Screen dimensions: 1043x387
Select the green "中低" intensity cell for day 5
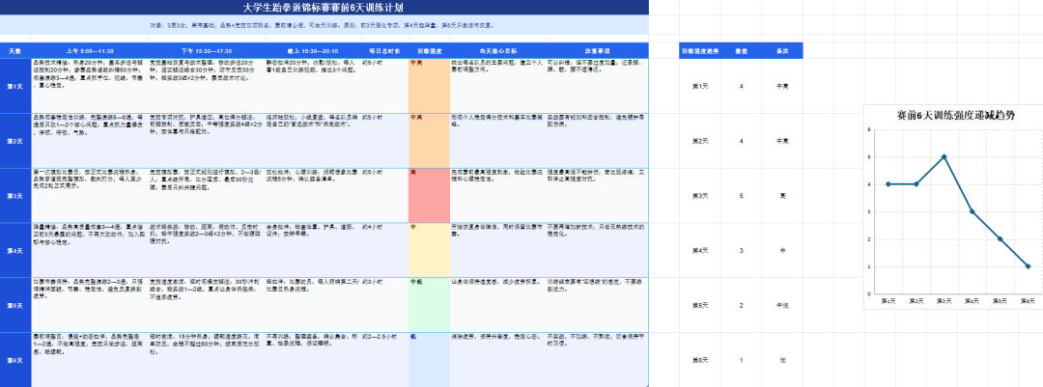pyautogui.click(x=429, y=305)
